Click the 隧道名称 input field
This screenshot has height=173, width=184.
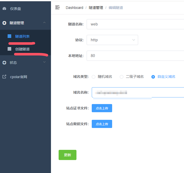[x=135, y=24]
